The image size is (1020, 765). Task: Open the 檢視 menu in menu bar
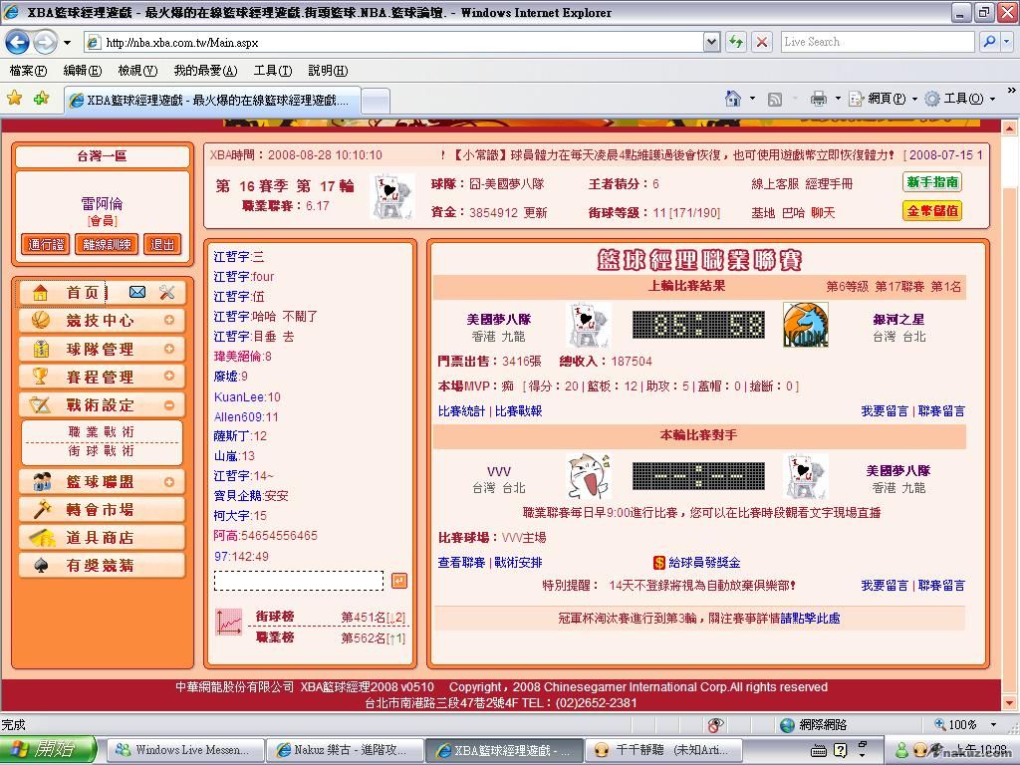click(137, 71)
